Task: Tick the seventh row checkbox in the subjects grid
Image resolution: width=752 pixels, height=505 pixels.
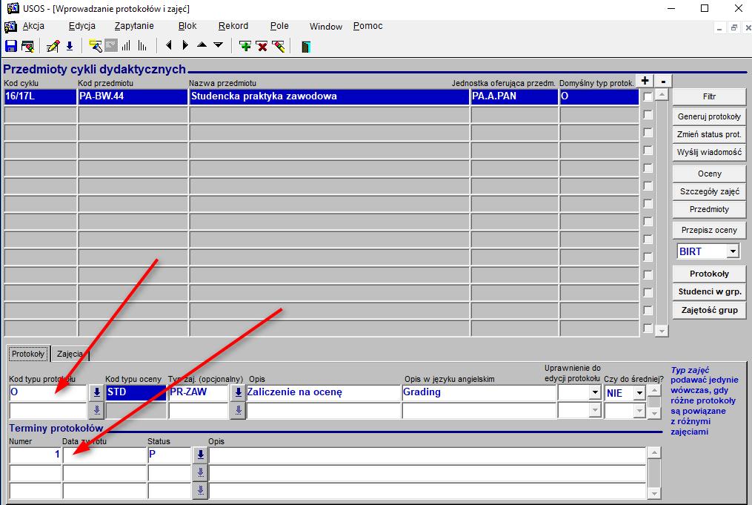Action: pyautogui.click(x=648, y=203)
